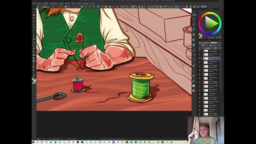
Task: Open the Help menu
Action: click(x=93, y=4)
